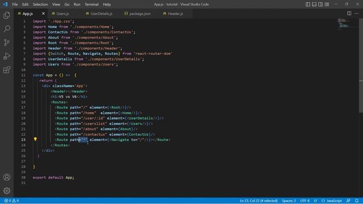The width and height of the screenshot is (363, 204).
Task: Click '/contactus' path on line 22
Action: 94,134
